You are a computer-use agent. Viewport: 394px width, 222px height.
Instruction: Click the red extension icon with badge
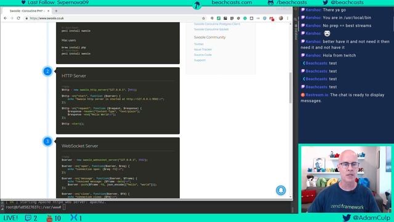click(271, 18)
